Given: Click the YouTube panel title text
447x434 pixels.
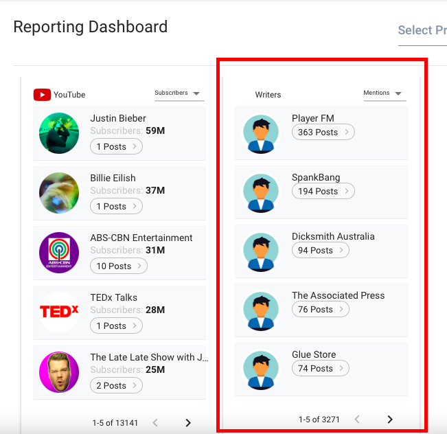Looking at the screenshot, I should click(69, 95).
